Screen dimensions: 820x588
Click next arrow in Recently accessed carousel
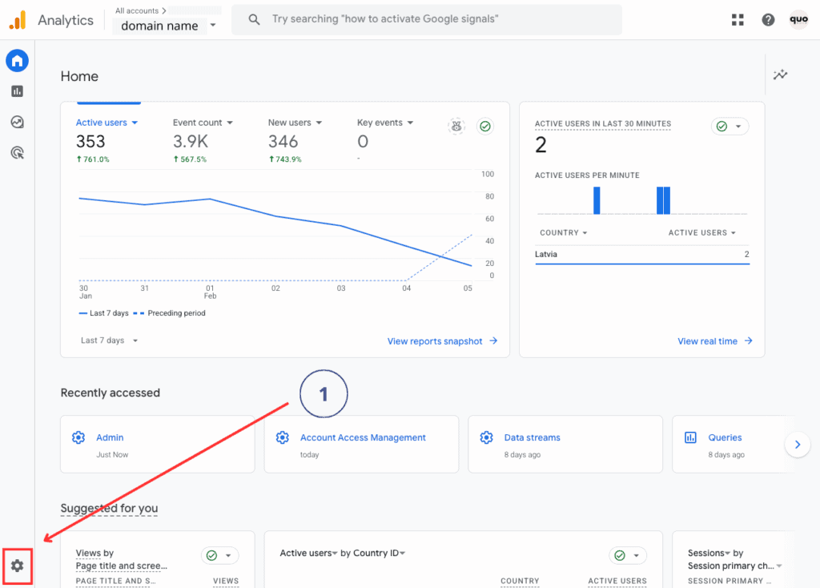pyautogui.click(x=798, y=445)
